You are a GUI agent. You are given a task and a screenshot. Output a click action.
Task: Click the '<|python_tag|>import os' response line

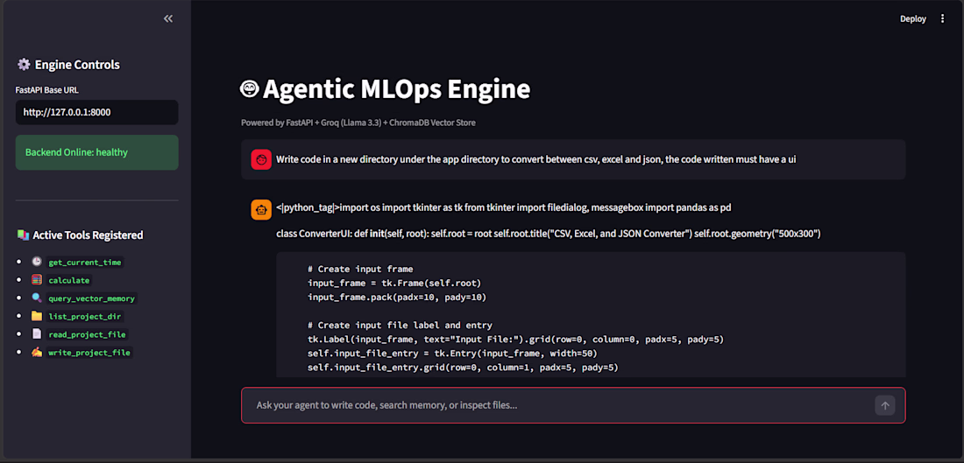(x=504, y=208)
